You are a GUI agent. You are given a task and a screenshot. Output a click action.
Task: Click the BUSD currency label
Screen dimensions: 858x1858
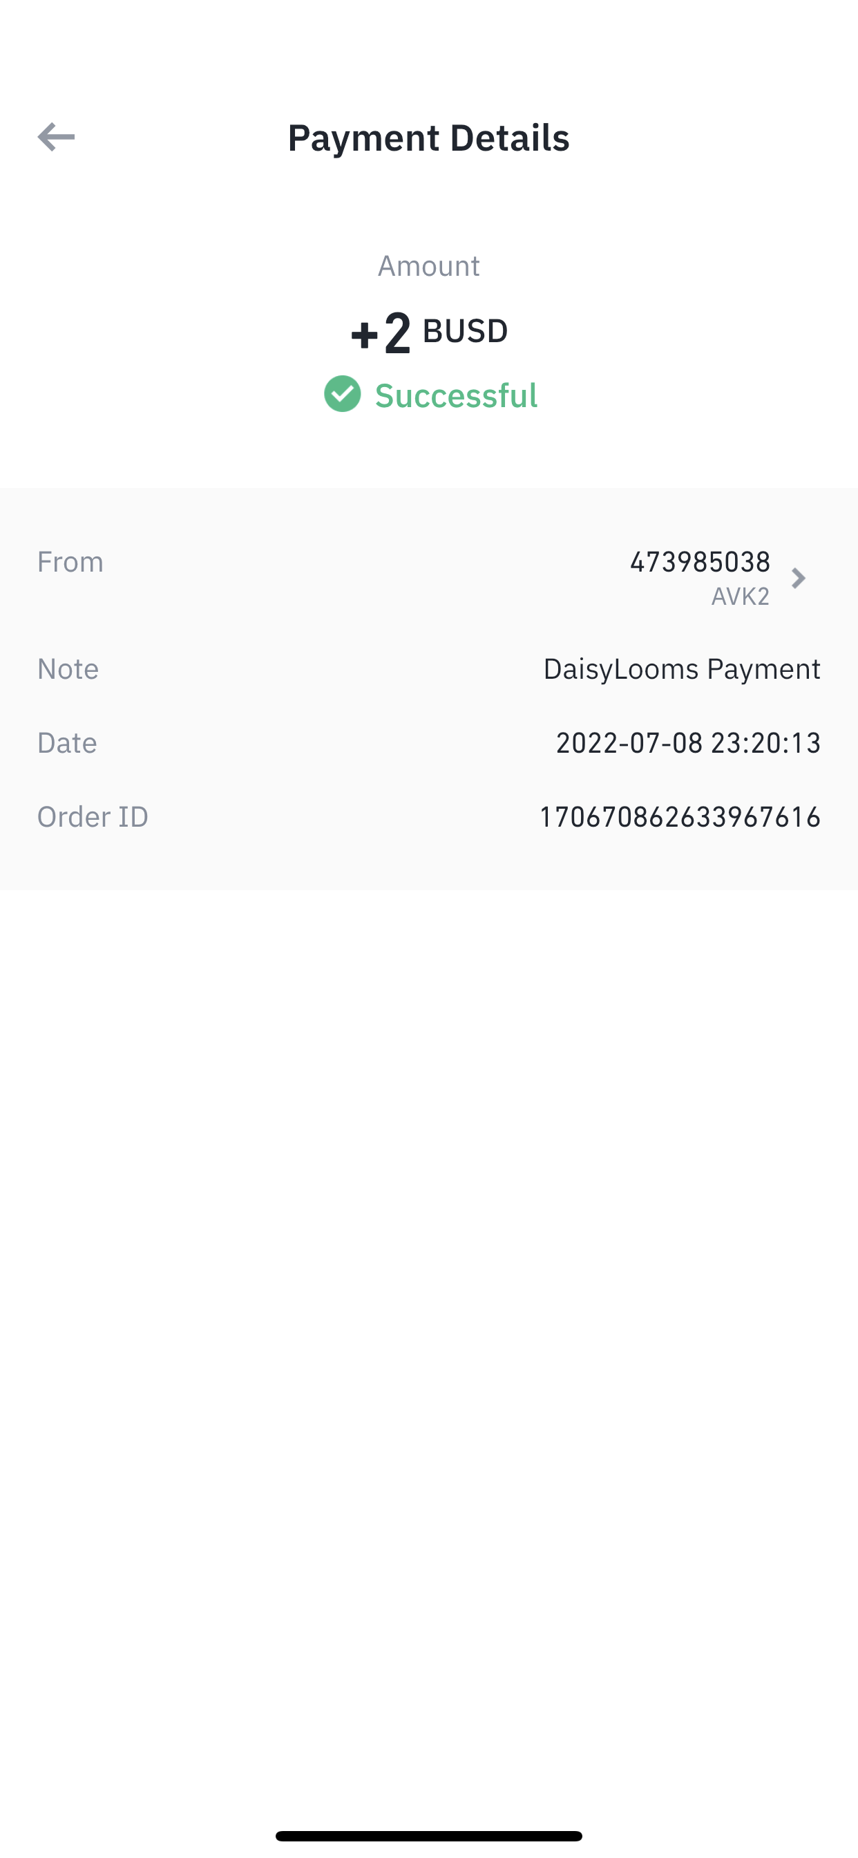(465, 330)
